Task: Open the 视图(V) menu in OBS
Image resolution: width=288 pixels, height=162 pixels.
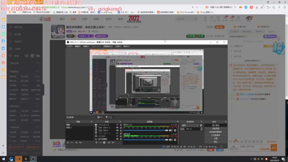Action: pyautogui.click(x=86, y=46)
